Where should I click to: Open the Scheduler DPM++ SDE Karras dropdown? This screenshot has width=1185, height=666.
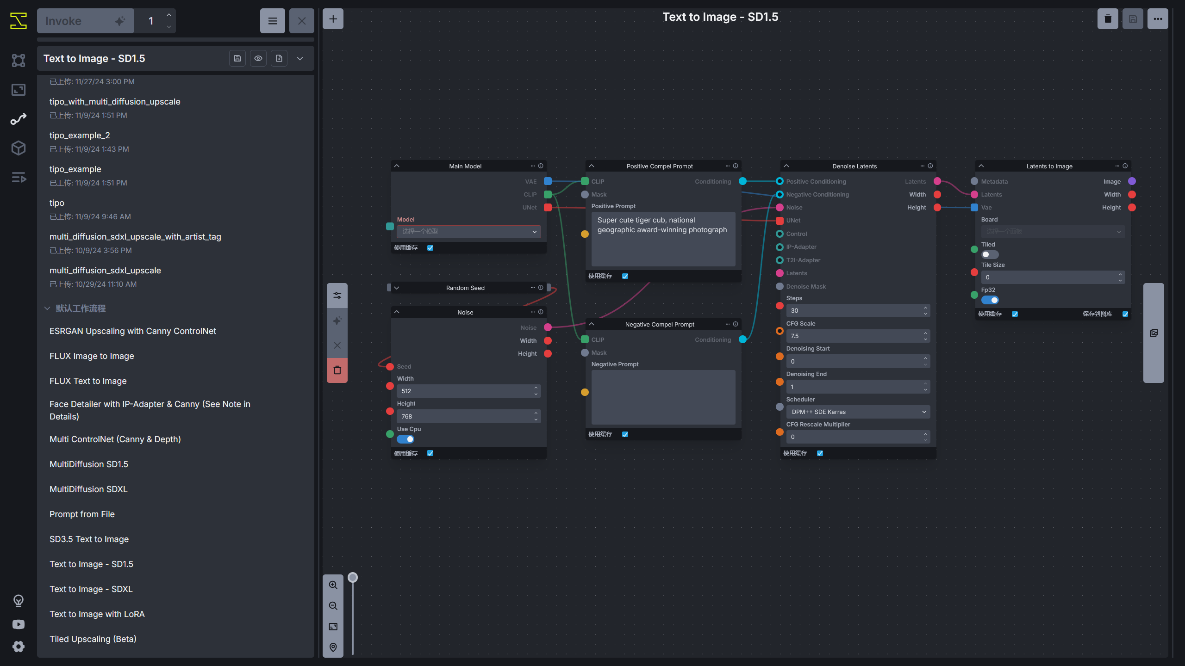(858, 412)
